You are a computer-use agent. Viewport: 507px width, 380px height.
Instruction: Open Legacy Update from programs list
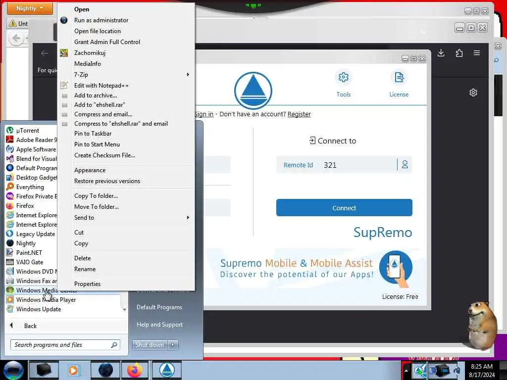31,234
